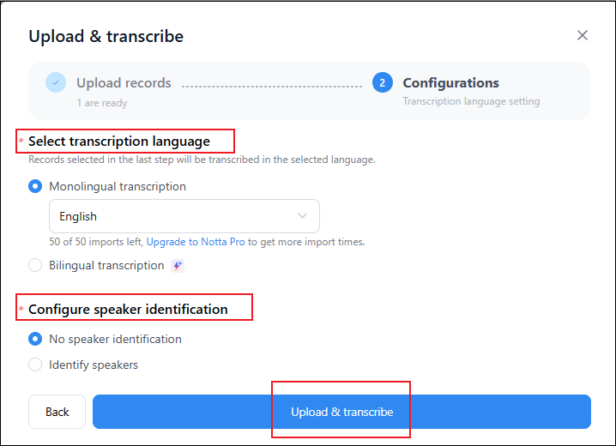Click the Transcription language setting subtitle
Screen dimensions: 616x446
pyautogui.click(x=471, y=101)
